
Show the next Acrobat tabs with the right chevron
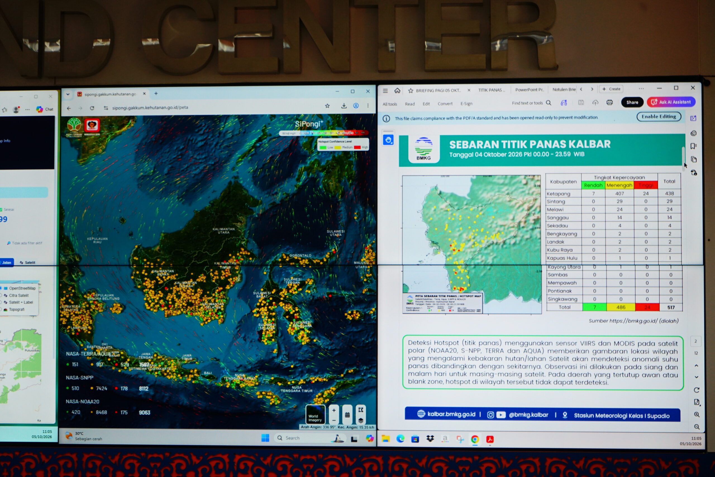coord(592,89)
